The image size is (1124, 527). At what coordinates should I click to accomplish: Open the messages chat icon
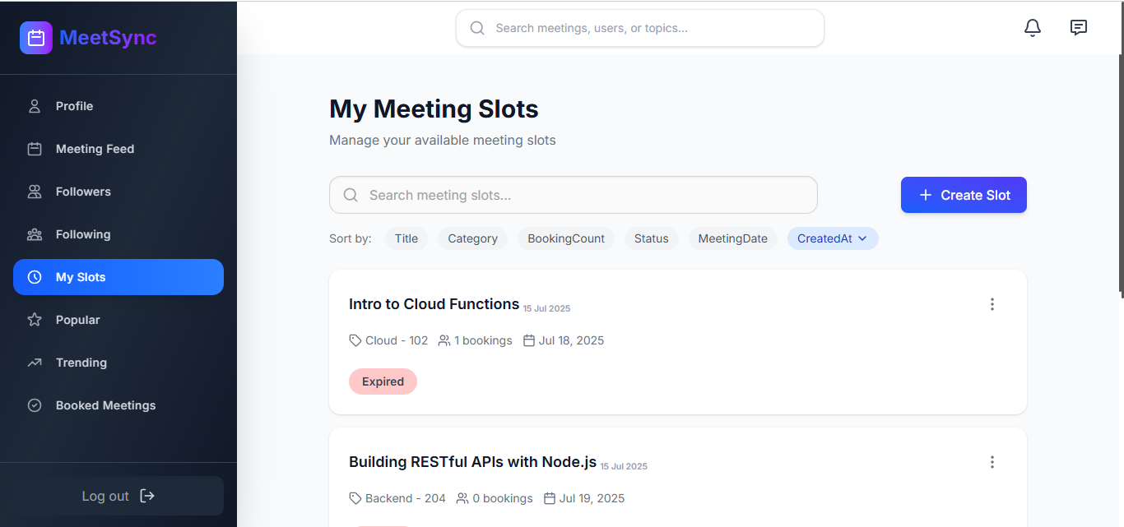pos(1078,28)
